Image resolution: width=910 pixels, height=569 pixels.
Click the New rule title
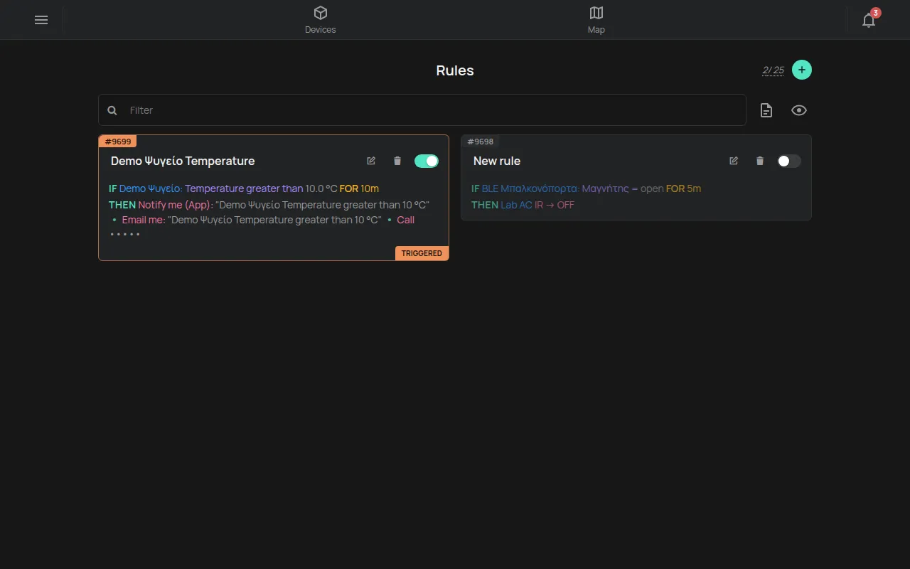[497, 161]
